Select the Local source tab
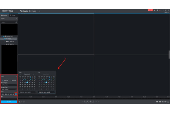 coord(13,15)
